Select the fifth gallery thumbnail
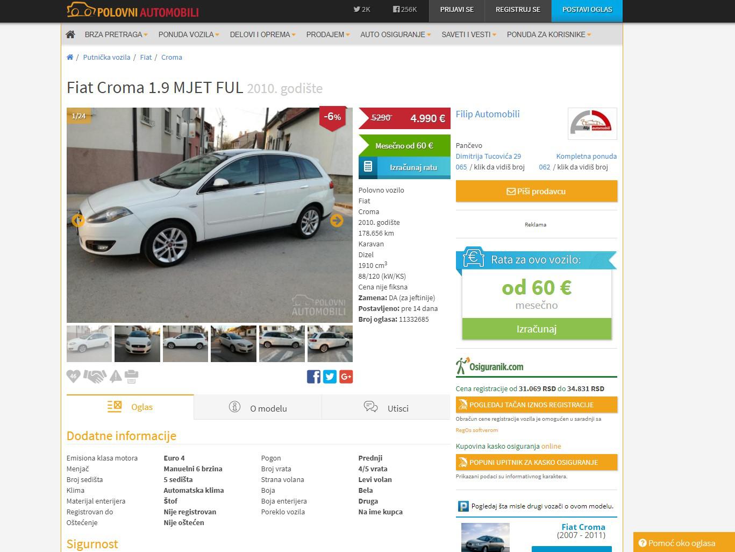 click(x=282, y=344)
